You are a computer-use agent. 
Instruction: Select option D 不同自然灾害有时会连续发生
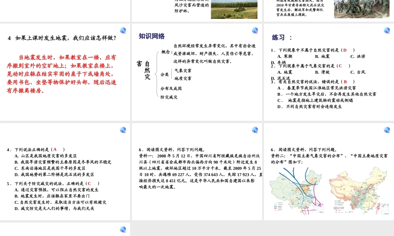[x=310, y=107]
